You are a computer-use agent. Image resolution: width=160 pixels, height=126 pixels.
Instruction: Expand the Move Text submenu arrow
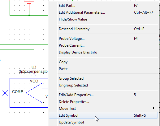pos(154,108)
